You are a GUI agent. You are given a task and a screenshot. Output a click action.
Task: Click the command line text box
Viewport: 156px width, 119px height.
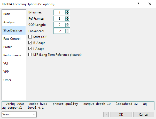(x=78, y=106)
